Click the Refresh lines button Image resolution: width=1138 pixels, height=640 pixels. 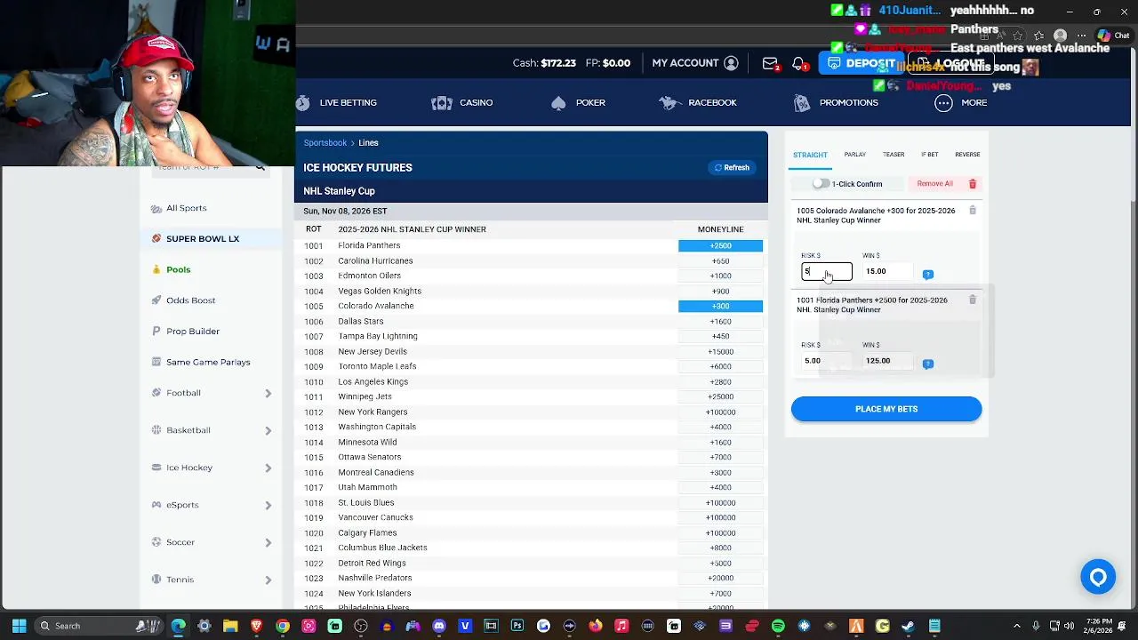tap(733, 167)
